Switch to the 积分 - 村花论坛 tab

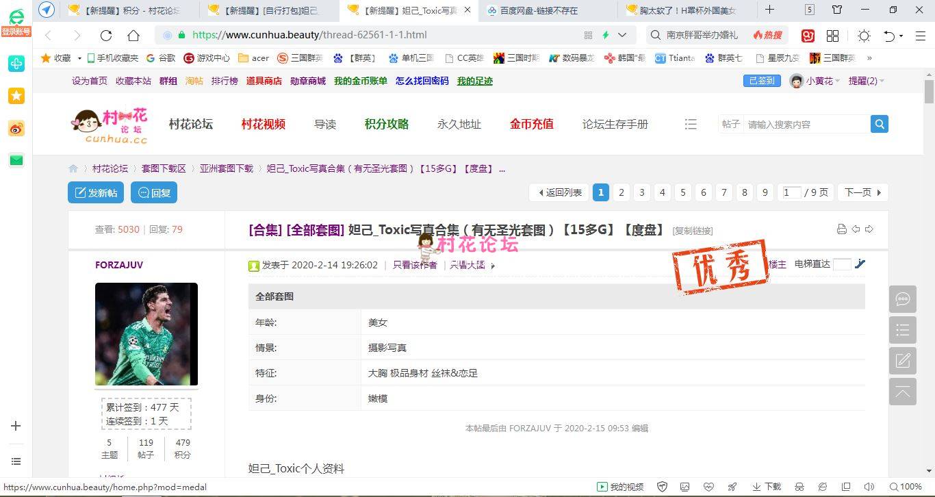[x=130, y=10]
